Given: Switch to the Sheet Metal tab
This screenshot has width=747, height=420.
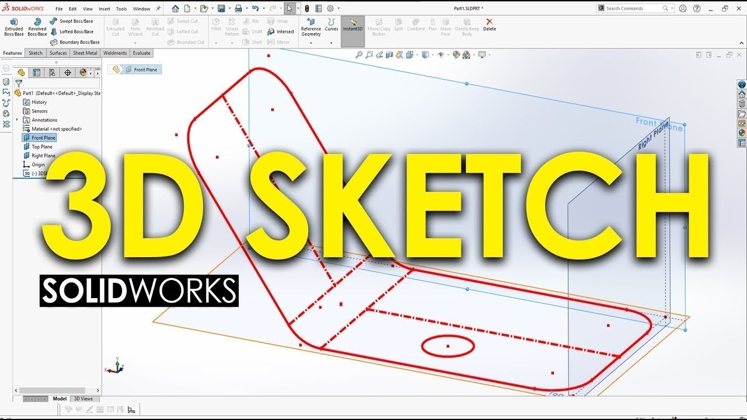Looking at the screenshot, I should 85,53.
